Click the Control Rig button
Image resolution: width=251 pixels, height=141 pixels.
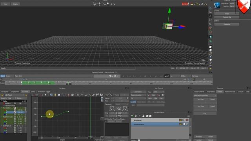227,17
